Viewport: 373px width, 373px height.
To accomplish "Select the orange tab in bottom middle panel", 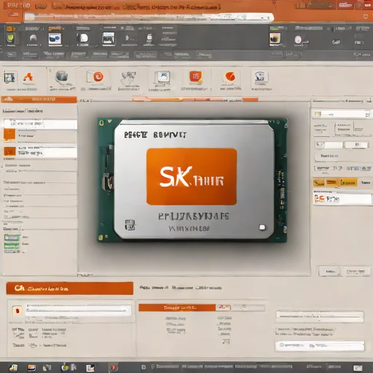I will [x=177, y=307].
